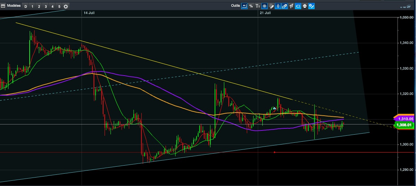Image resolution: width=416 pixels, height=186 pixels.
Task: Click the candlestick comparison chart icon
Action: (x=291, y=6)
